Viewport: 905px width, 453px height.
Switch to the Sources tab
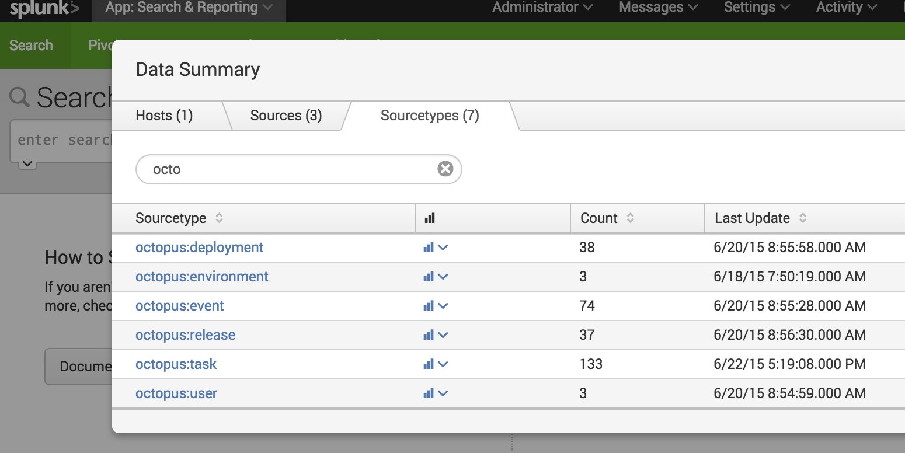coord(286,115)
